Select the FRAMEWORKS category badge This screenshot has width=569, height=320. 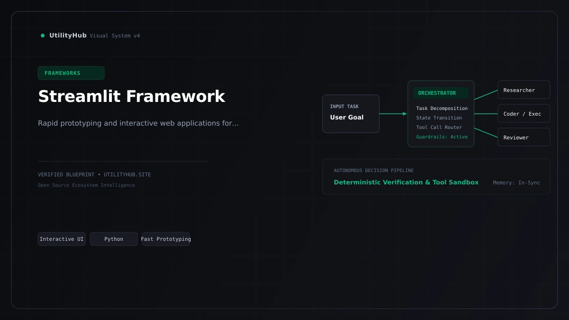(71, 73)
